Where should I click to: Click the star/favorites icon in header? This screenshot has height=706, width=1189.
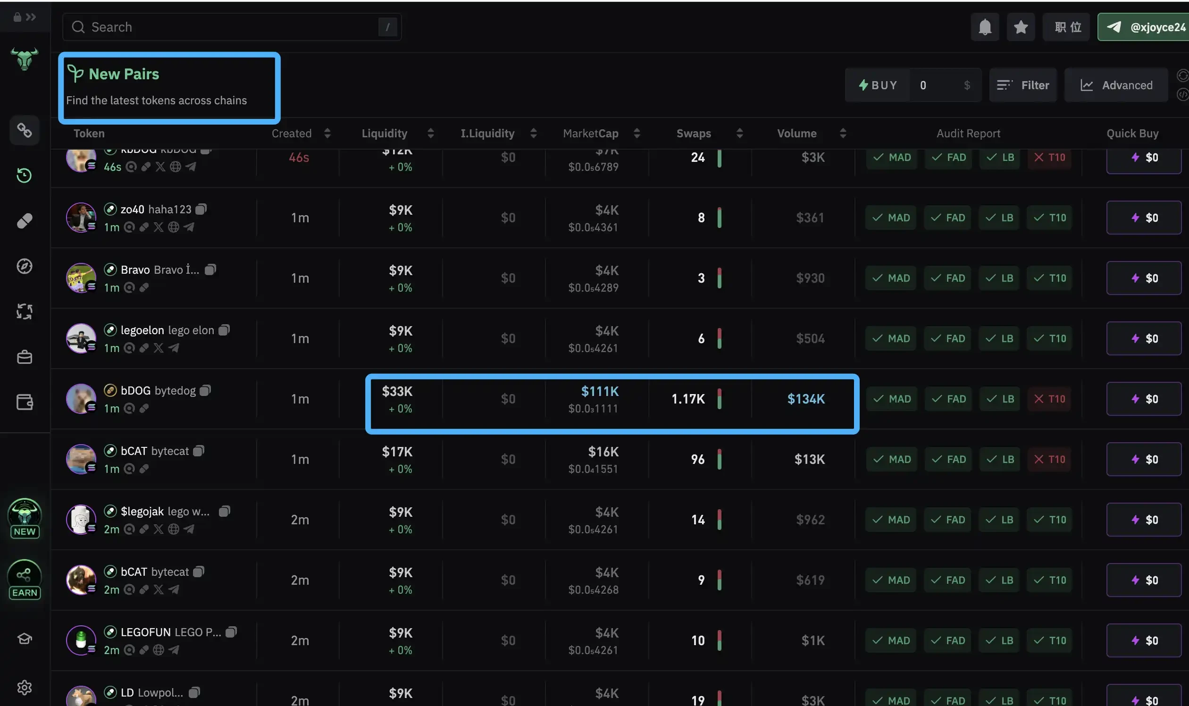(x=1020, y=26)
